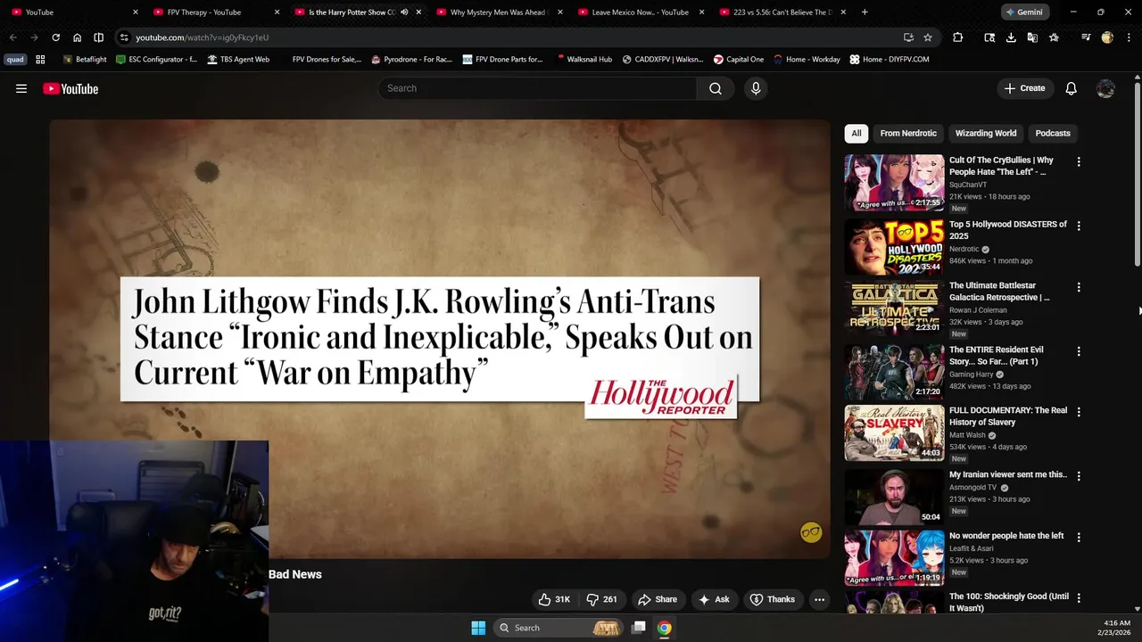The image size is (1142, 642).
Task: Click Google Translate extension icon
Action: pos(1032,37)
